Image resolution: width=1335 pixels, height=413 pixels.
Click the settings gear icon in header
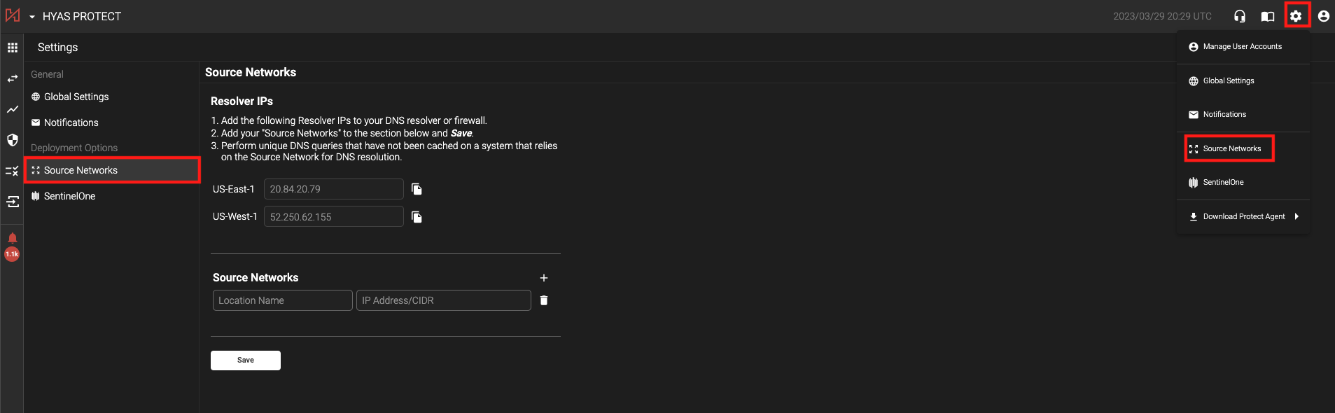pos(1296,16)
